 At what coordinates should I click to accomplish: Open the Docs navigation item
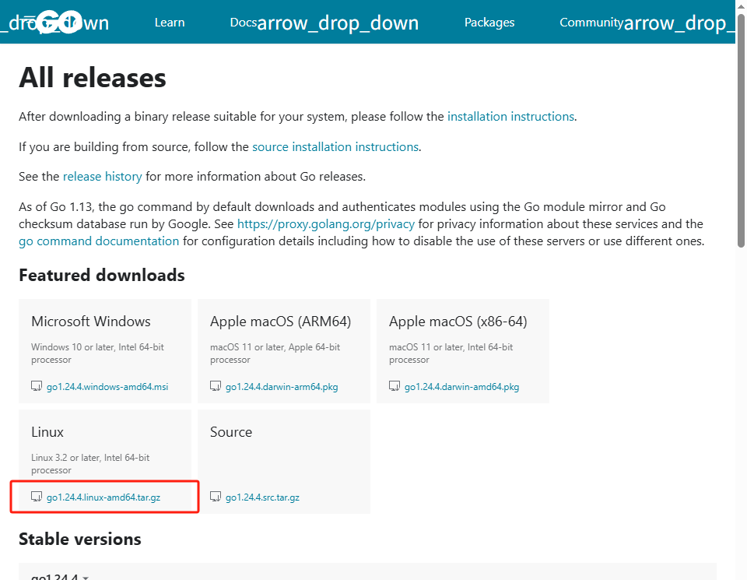pos(244,23)
